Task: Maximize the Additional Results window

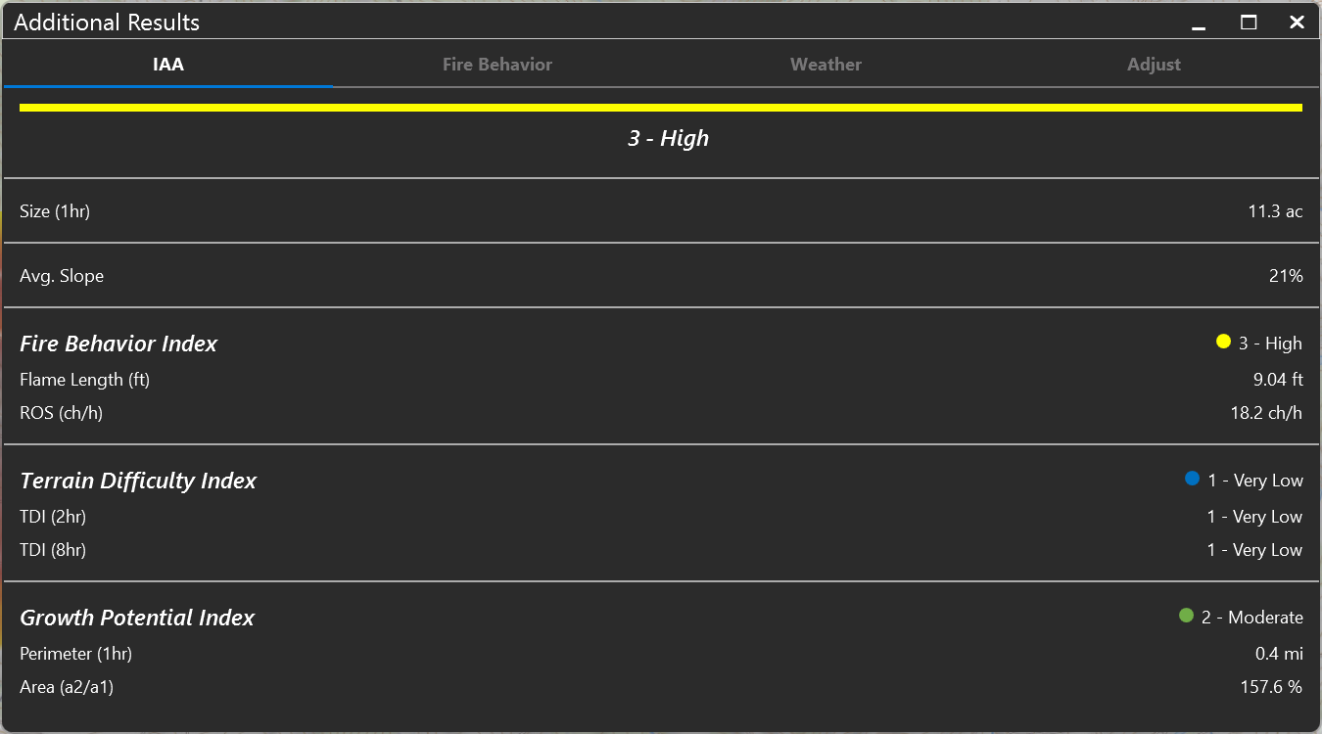Action: tap(1249, 23)
